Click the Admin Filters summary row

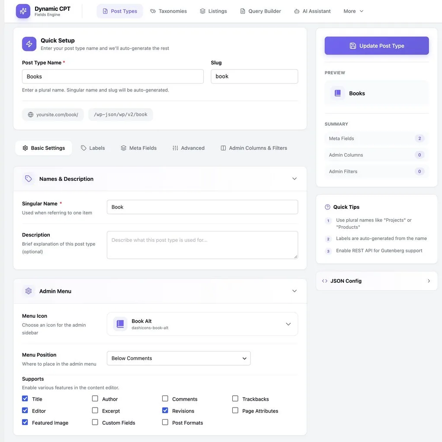click(376, 171)
